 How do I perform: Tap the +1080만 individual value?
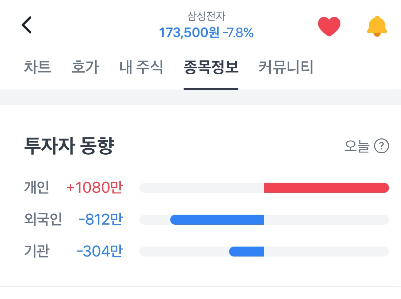94,188
